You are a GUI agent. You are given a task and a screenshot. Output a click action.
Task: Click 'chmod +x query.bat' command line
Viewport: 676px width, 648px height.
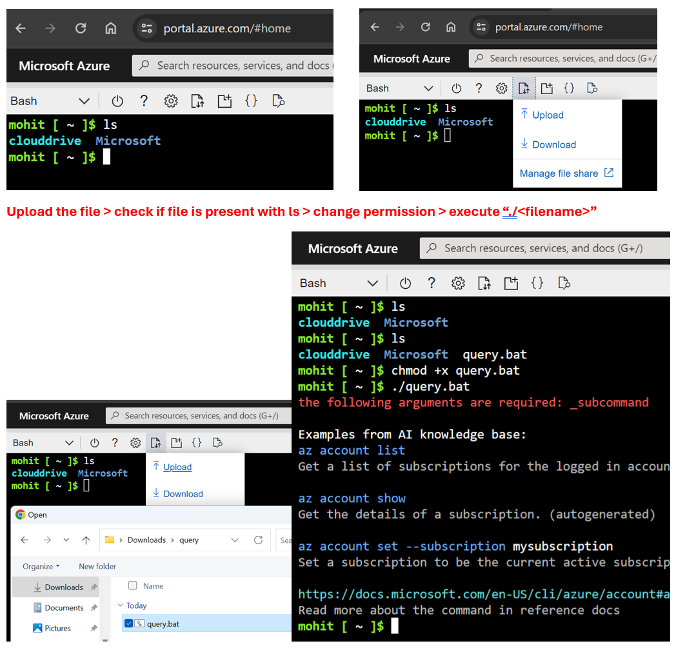(455, 371)
